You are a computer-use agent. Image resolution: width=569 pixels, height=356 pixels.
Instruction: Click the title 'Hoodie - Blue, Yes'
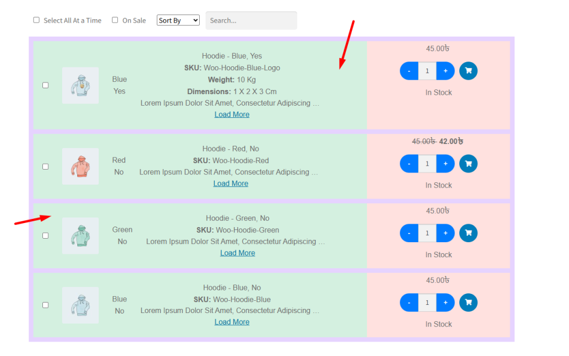[x=232, y=56]
